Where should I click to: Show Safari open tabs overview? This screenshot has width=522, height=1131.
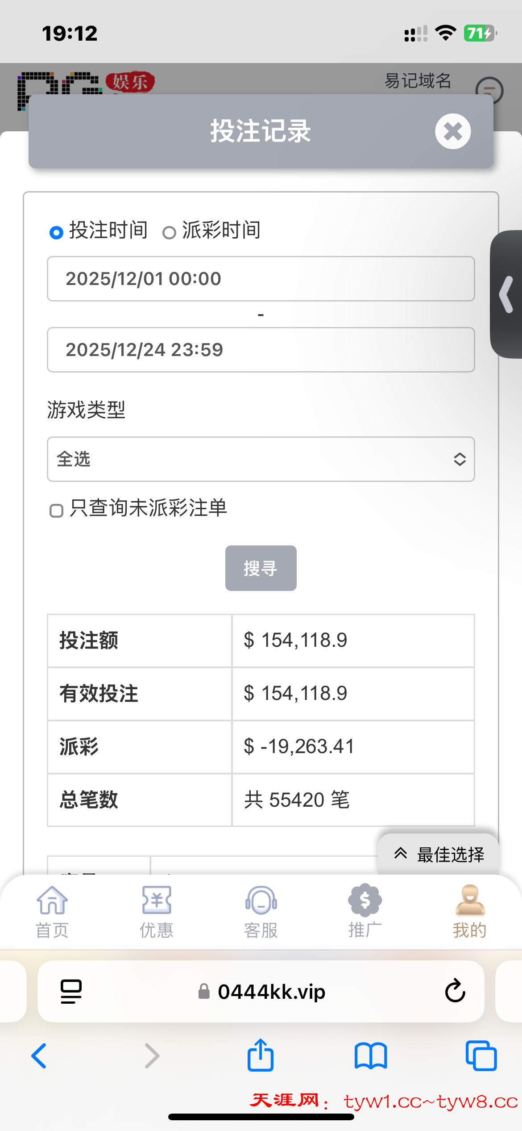(481, 1056)
